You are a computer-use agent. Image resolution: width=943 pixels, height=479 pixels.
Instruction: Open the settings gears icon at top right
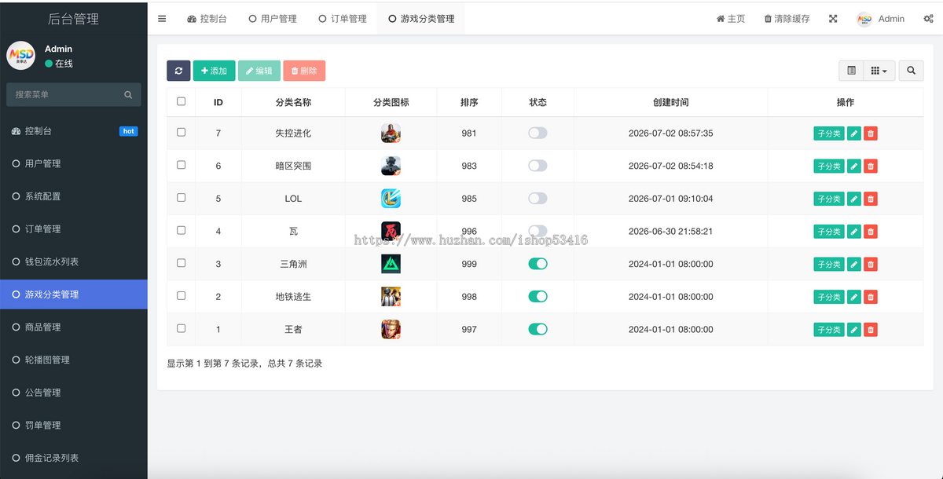pos(928,19)
